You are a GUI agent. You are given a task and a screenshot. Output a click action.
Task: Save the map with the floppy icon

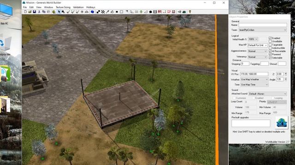pos(35,12)
